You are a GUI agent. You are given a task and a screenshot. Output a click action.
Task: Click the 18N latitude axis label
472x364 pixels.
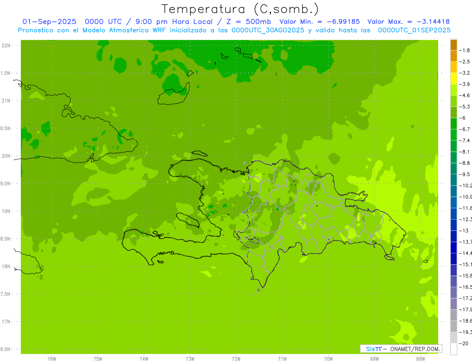pyautogui.click(x=6, y=266)
